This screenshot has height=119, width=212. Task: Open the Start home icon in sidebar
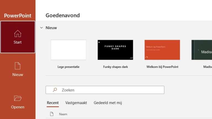tap(18, 34)
